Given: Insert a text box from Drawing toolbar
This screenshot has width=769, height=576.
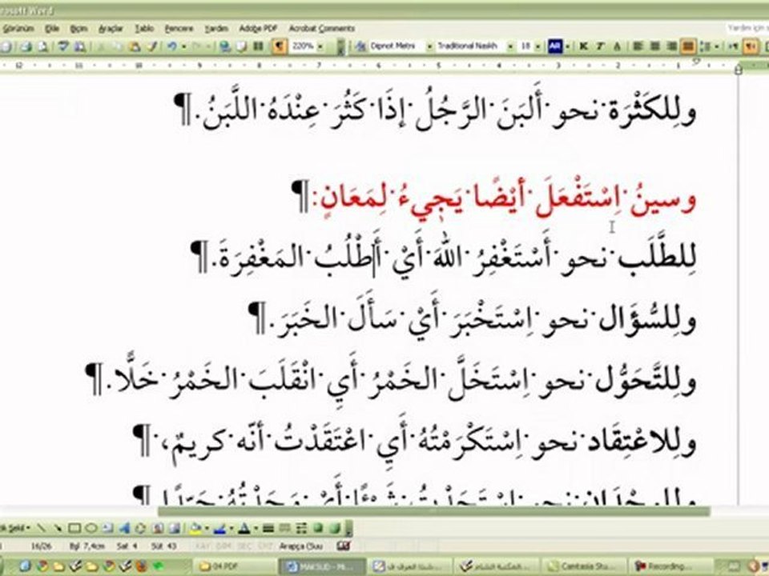Looking at the screenshot, I should [x=108, y=529].
